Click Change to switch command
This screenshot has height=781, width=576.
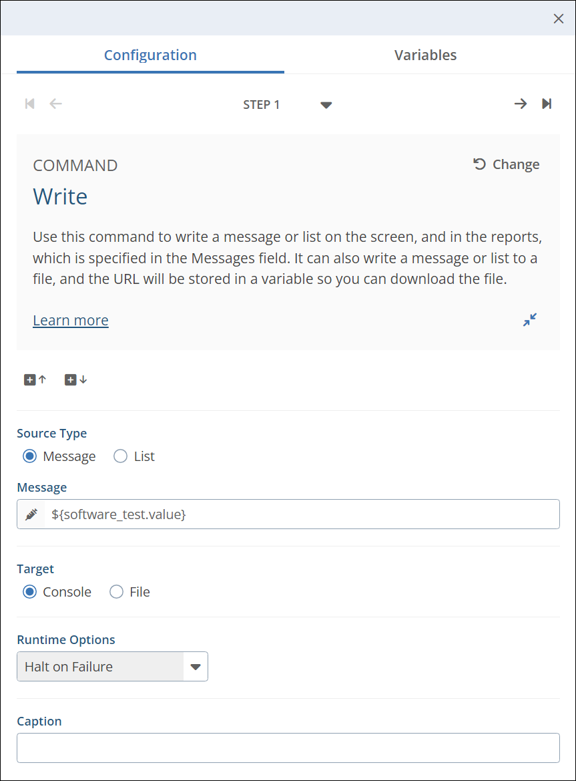point(507,164)
